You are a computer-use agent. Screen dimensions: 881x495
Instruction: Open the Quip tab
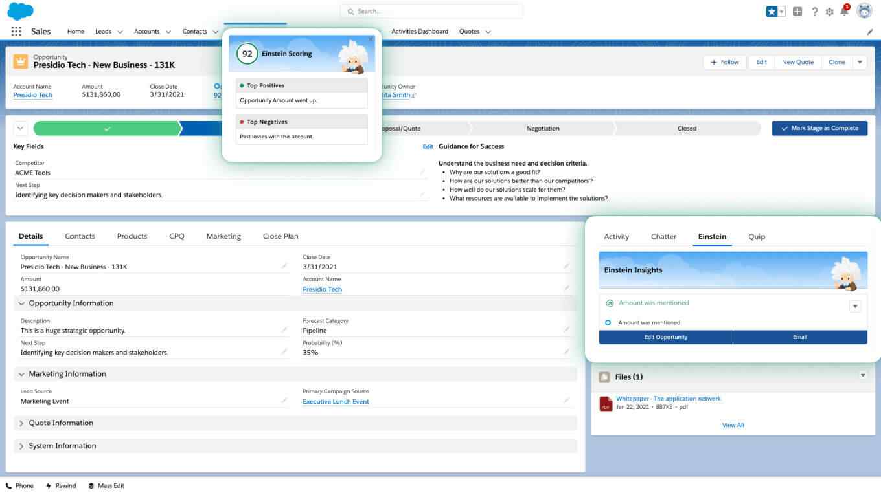[x=757, y=237]
